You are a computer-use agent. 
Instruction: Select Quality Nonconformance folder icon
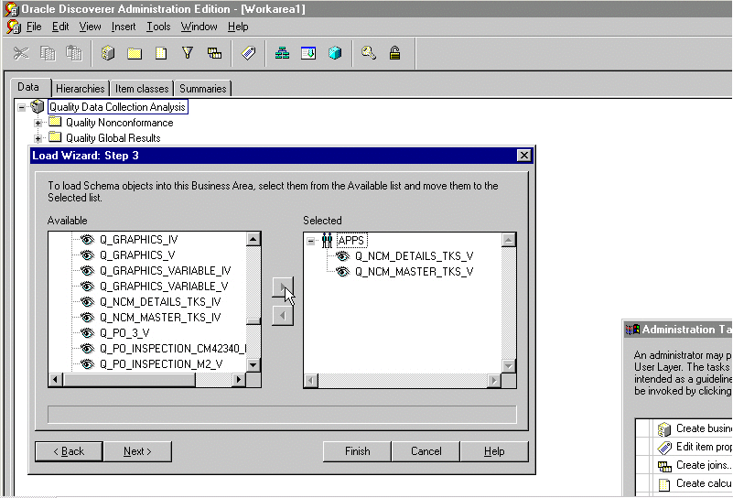(x=55, y=122)
